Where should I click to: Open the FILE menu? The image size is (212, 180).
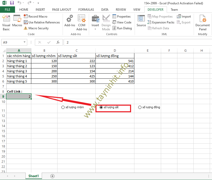(7, 10)
